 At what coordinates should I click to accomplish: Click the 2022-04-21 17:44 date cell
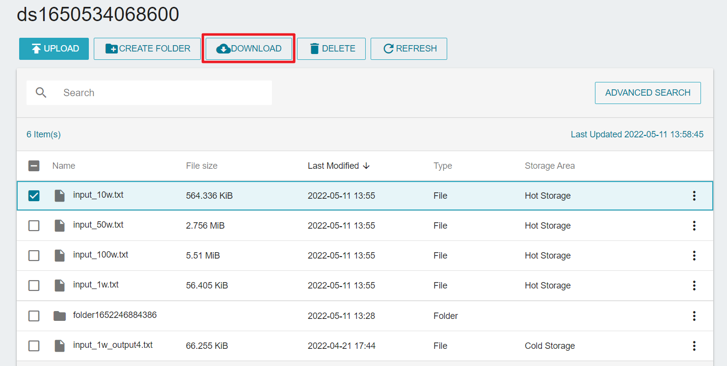[342, 346]
